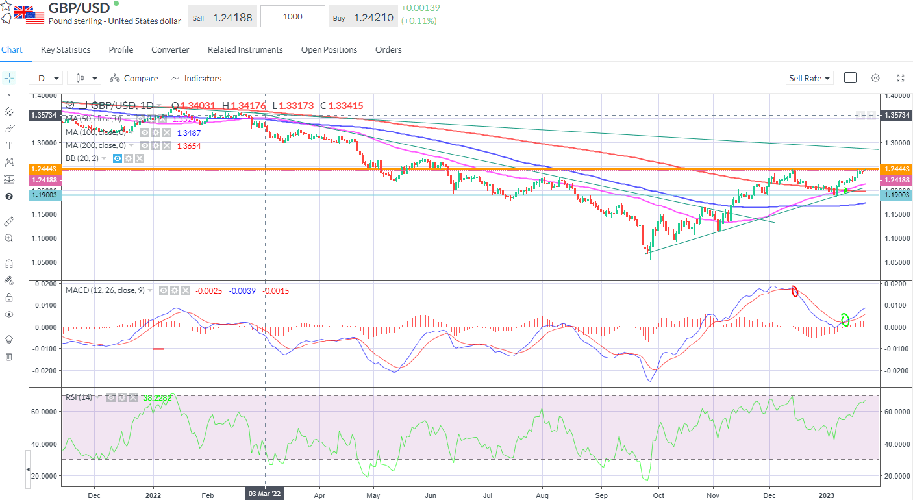Click the chart layout rectangle icon
Screen dimensions: 913x500
pos(850,78)
